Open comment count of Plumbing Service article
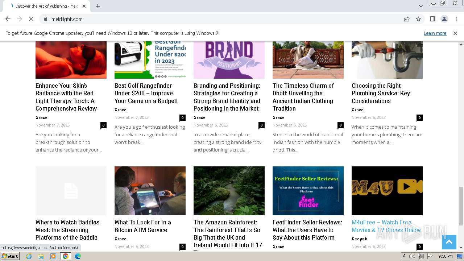The width and height of the screenshot is (464, 261). [419, 117]
